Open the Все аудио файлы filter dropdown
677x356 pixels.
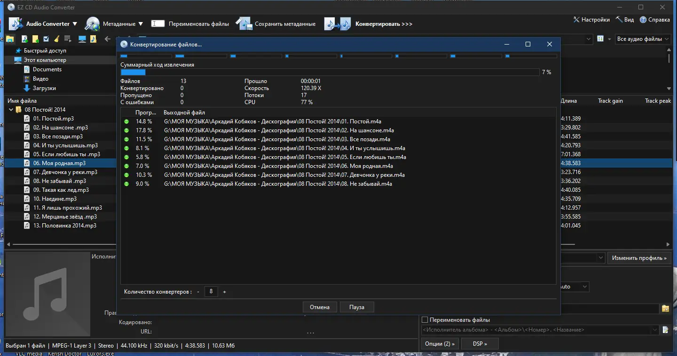(x=643, y=39)
